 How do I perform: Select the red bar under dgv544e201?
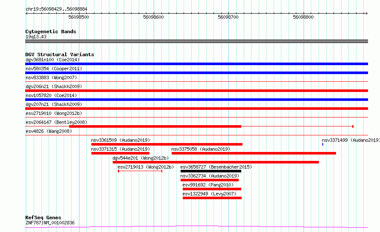pos(216,162)
